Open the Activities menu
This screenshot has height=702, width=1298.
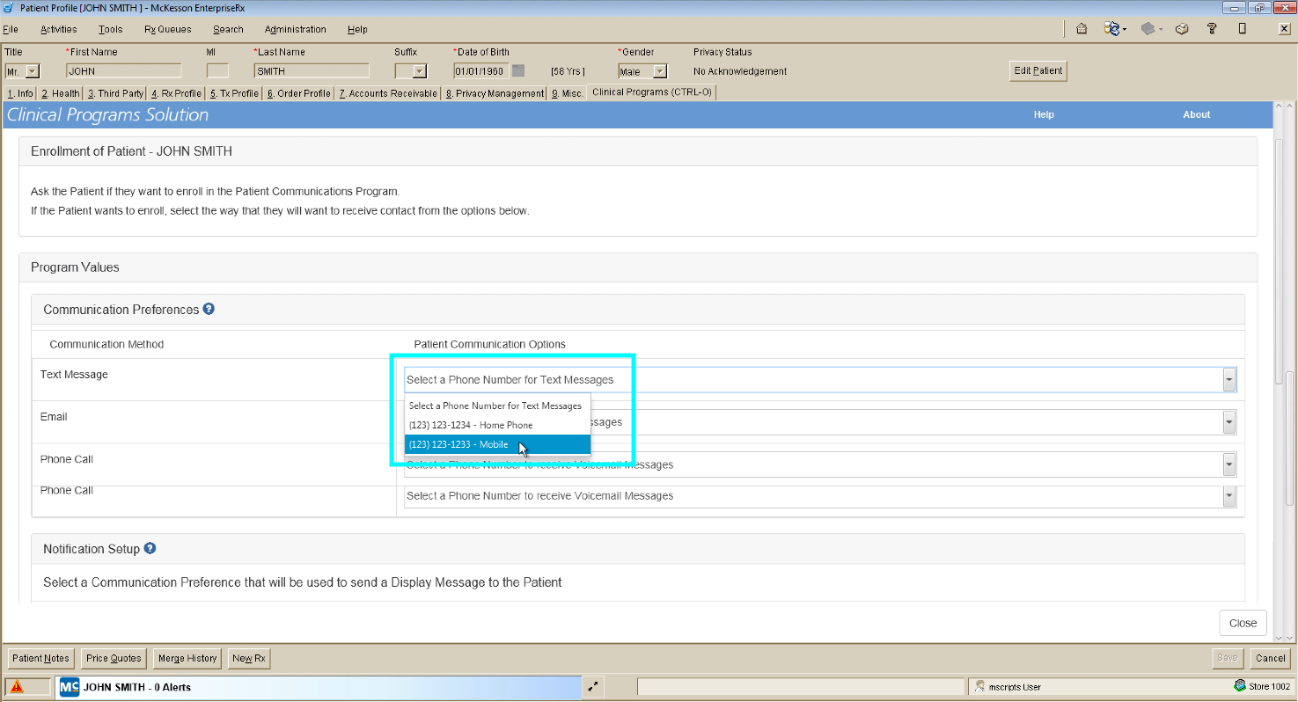[59, 29]
